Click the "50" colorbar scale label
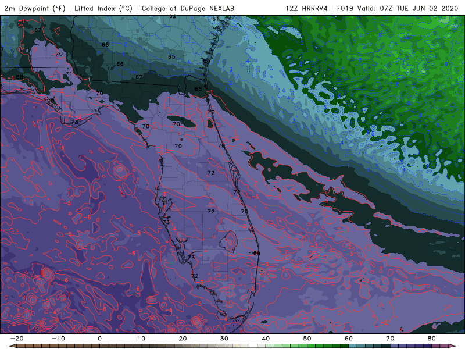 tap(307, 339)
